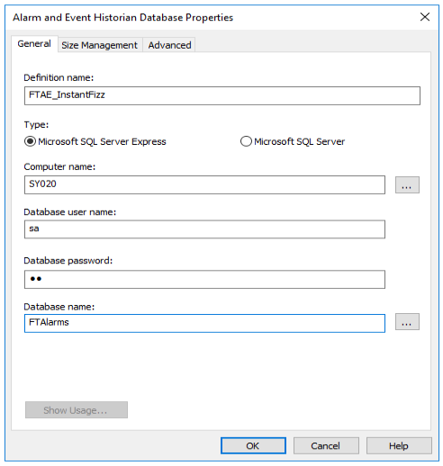Viewport: 443px width, 466px height.
Task: Open the Help button
Action: pos(399,445)
